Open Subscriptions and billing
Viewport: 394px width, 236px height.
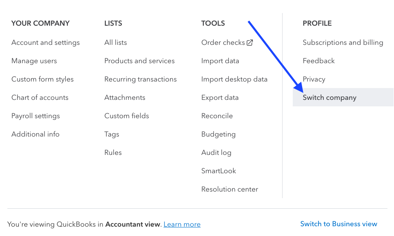point(343,42)
